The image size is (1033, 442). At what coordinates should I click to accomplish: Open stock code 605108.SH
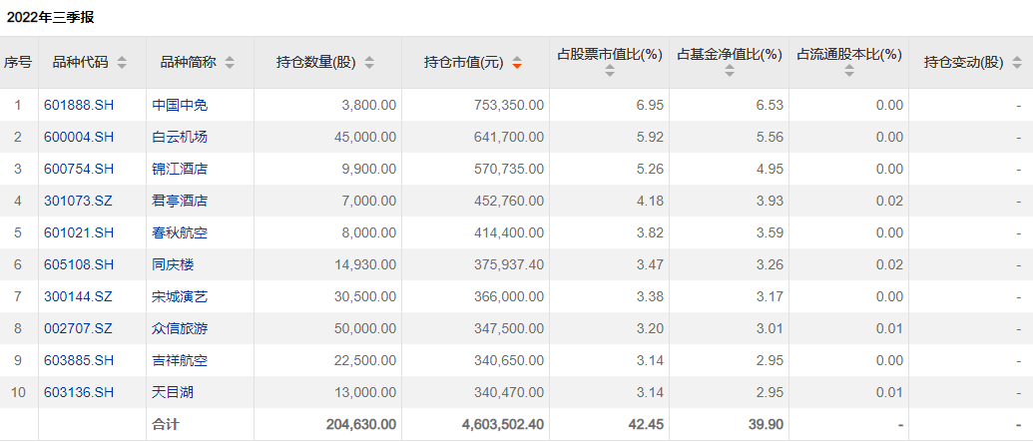point(79,264)
